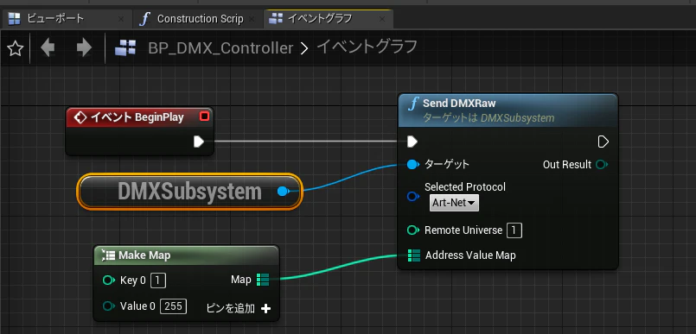The height and width of the screenshot is (334, 696).
Task: Click the Send DMXRaw exec input pin
Action: tap(412, 142)
